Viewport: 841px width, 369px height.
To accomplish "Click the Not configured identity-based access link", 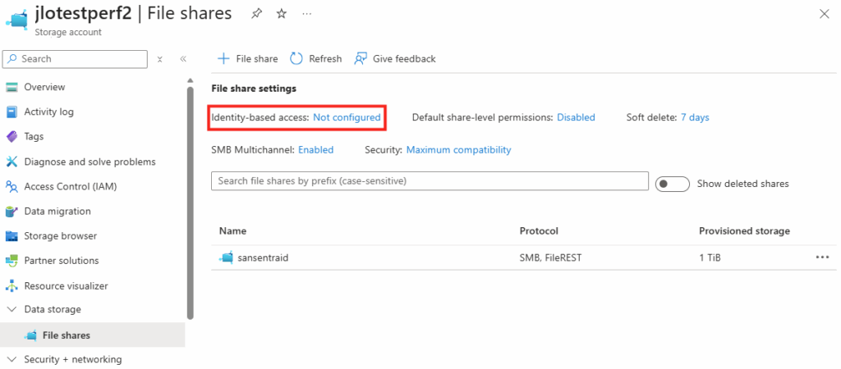I will 347,117.
